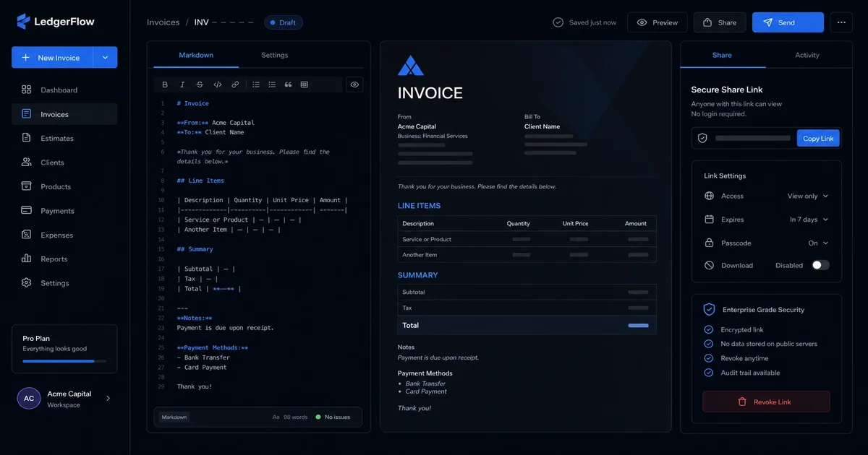Switch to the editor Settings tab
This screenshot has width=868, height=455.
pos(274,55)
